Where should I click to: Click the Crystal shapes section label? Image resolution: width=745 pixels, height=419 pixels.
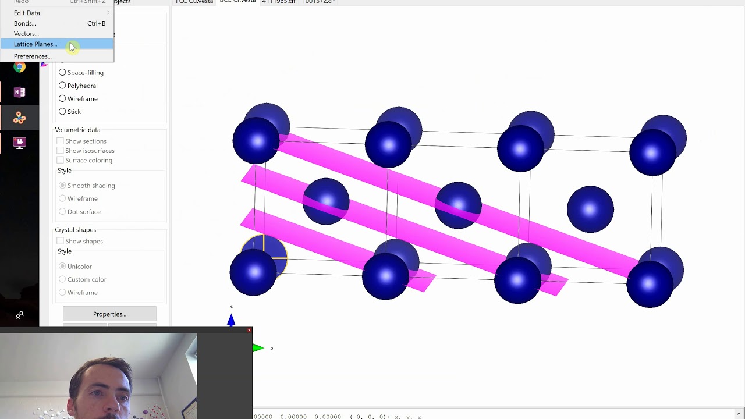[x=75, y=230]
